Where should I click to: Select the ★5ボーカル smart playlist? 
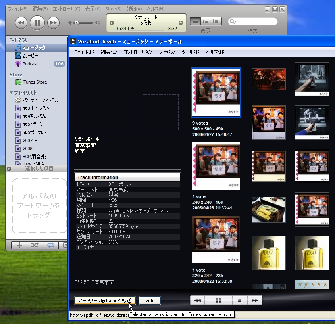coord(37,132)
